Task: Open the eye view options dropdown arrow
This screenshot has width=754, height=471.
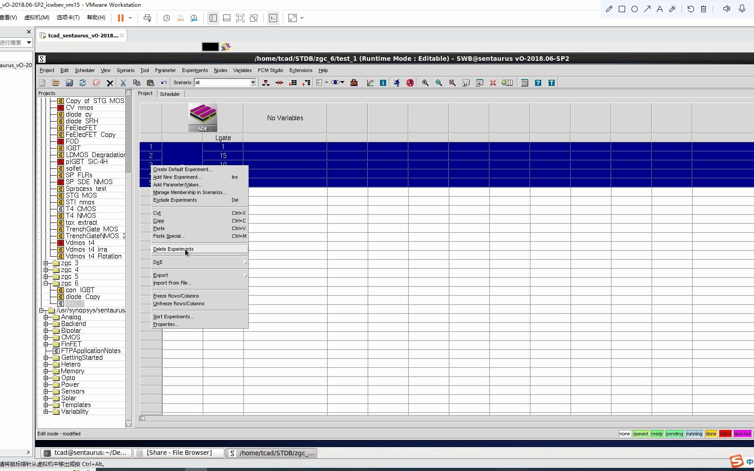Action: pyautogui.click(x=343, y=82)
